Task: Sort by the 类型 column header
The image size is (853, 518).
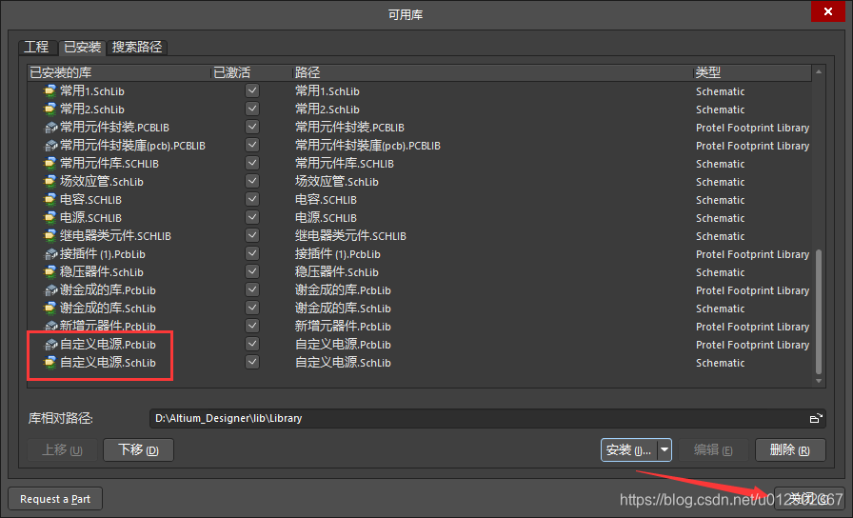Action: [752, 72]
